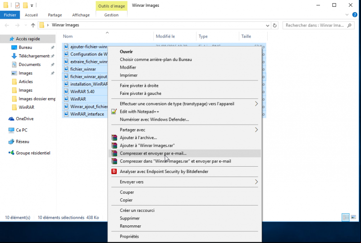Click the WinRAR icon beside Ajouter à "Winrar Images.rar"

tap(114, 145)
